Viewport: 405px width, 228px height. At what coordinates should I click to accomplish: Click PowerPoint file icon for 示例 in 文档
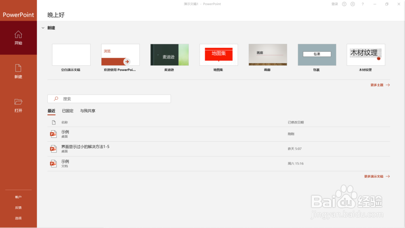pyautogui.click(x=53, y=164)
